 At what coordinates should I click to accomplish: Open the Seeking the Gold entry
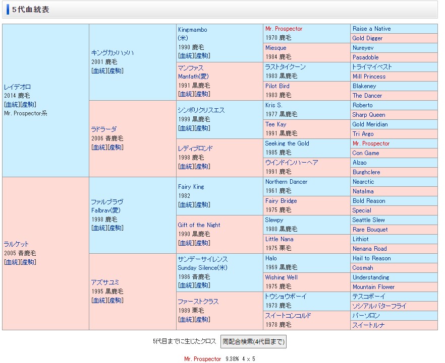pyautogui.click(x=287, y=143)
